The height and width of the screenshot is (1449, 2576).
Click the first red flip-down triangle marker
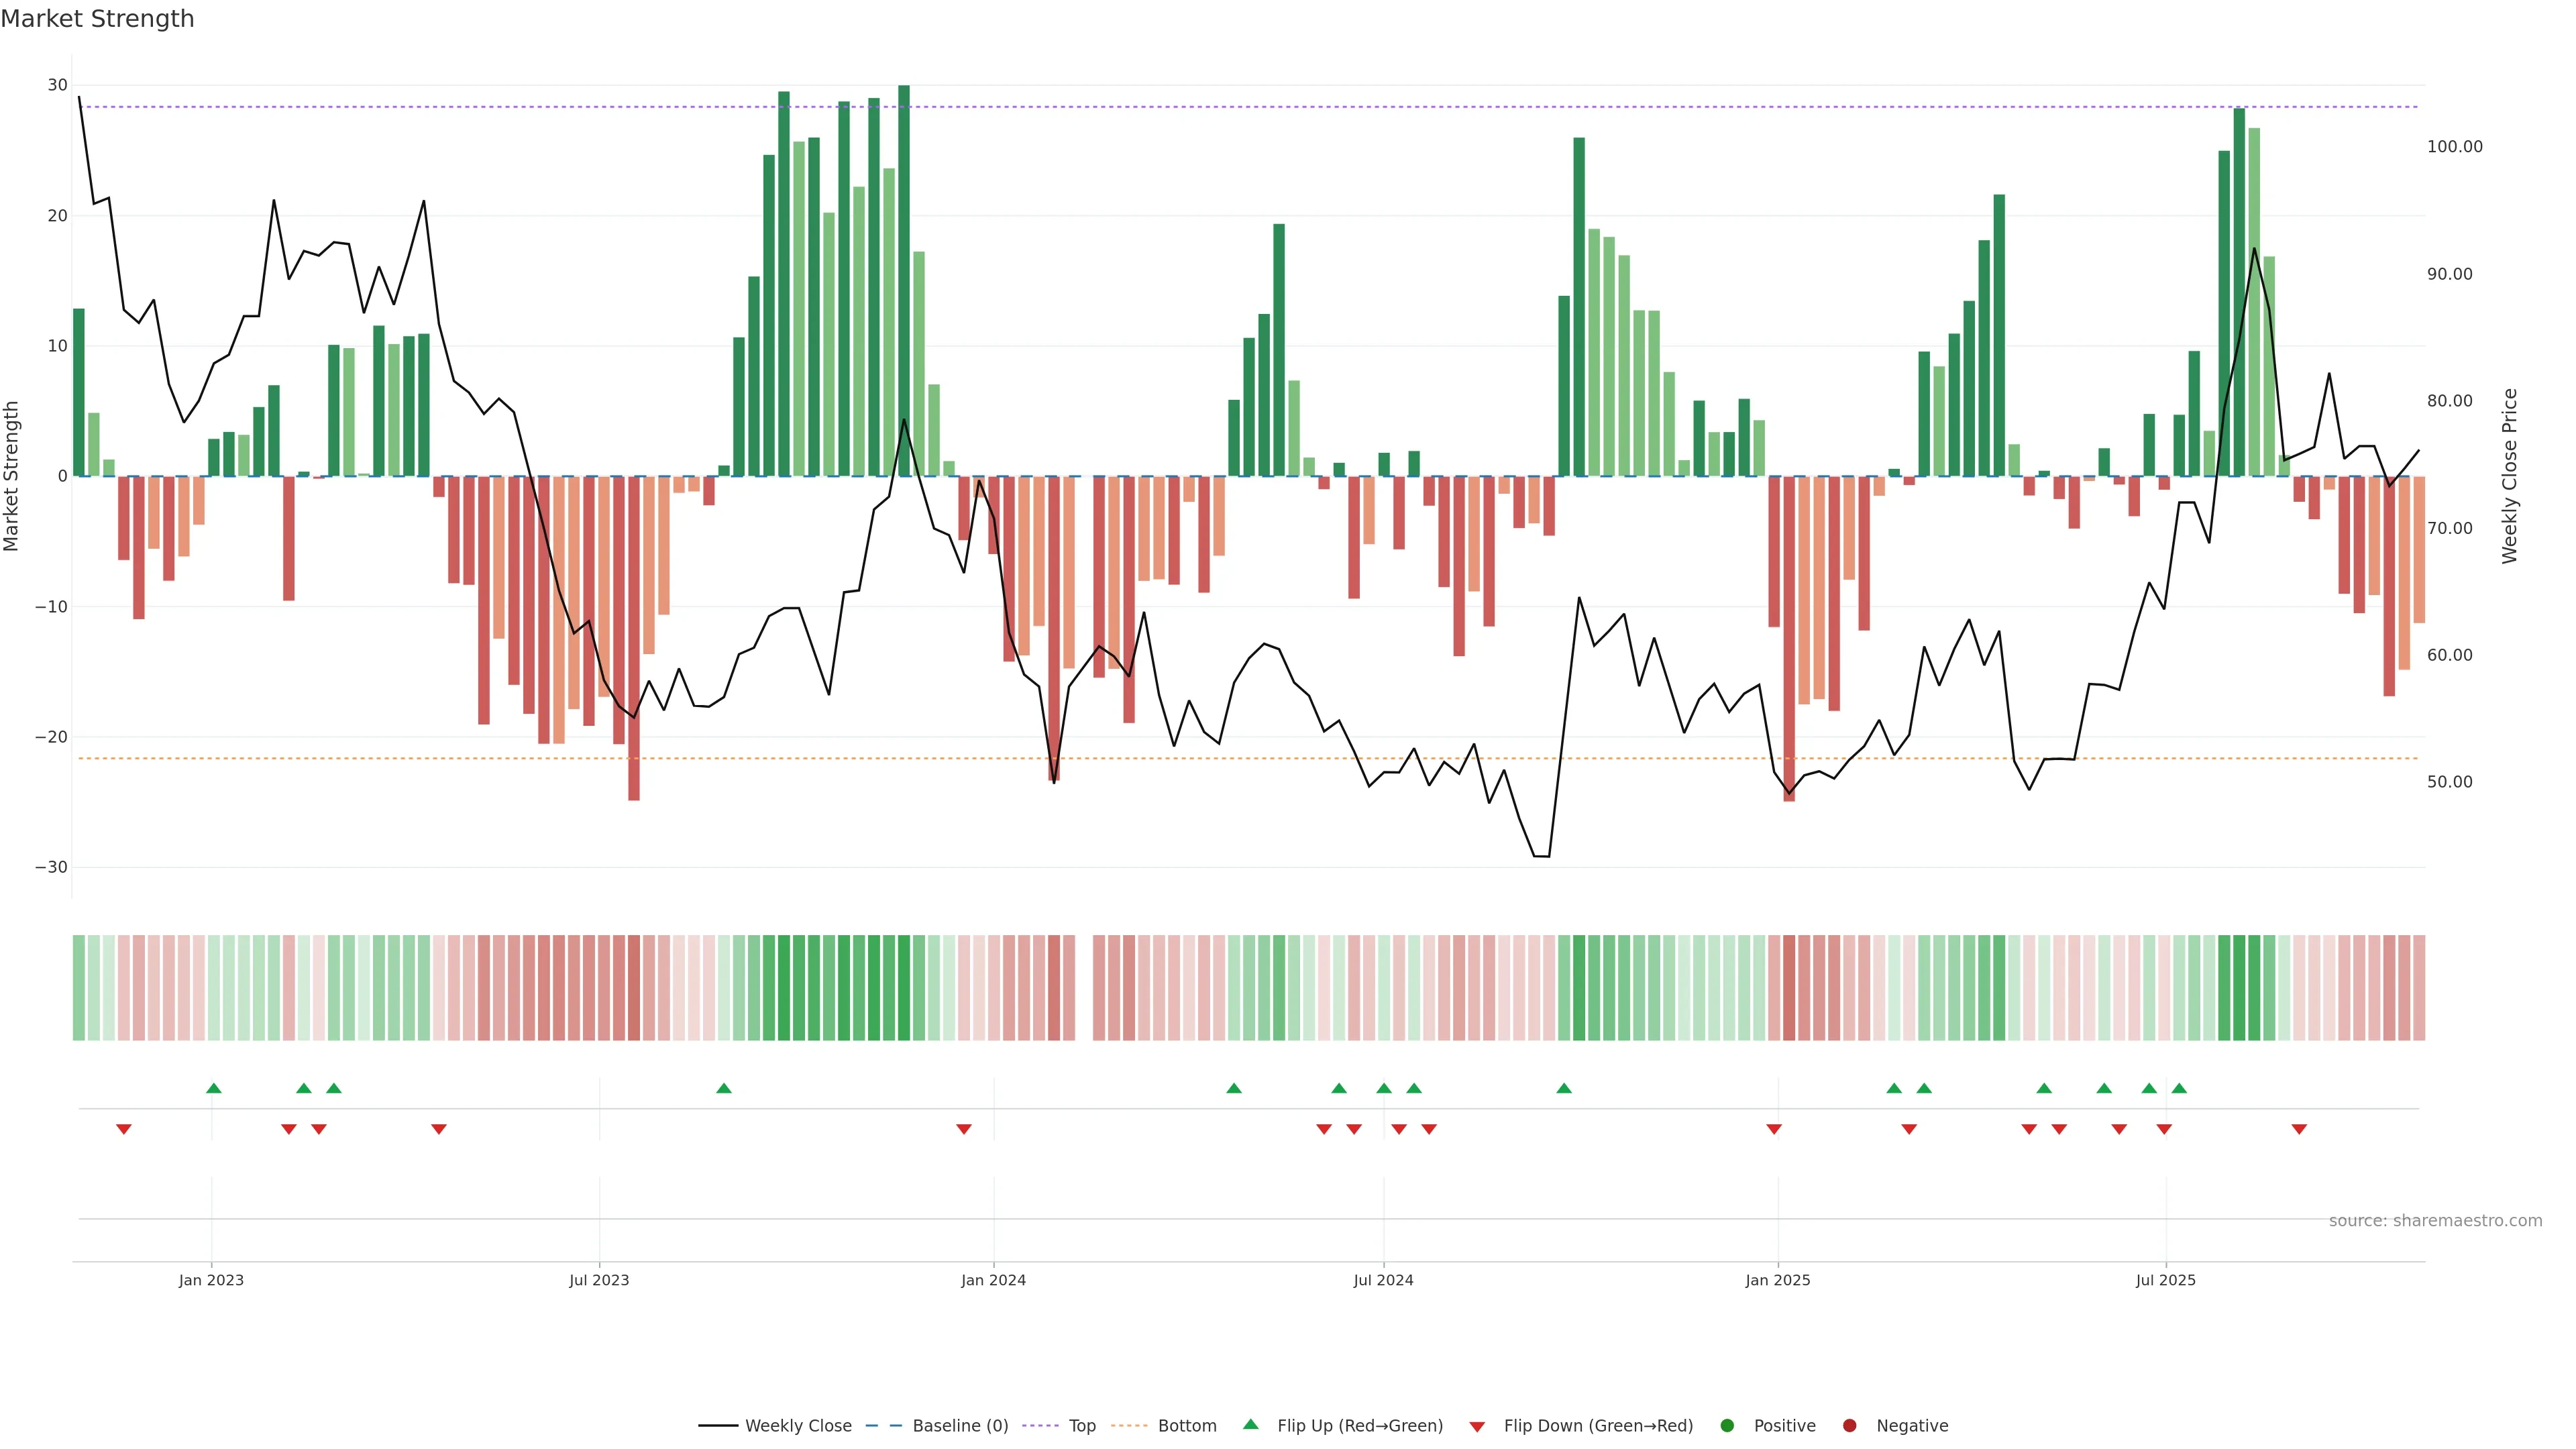coord(124,1129)
